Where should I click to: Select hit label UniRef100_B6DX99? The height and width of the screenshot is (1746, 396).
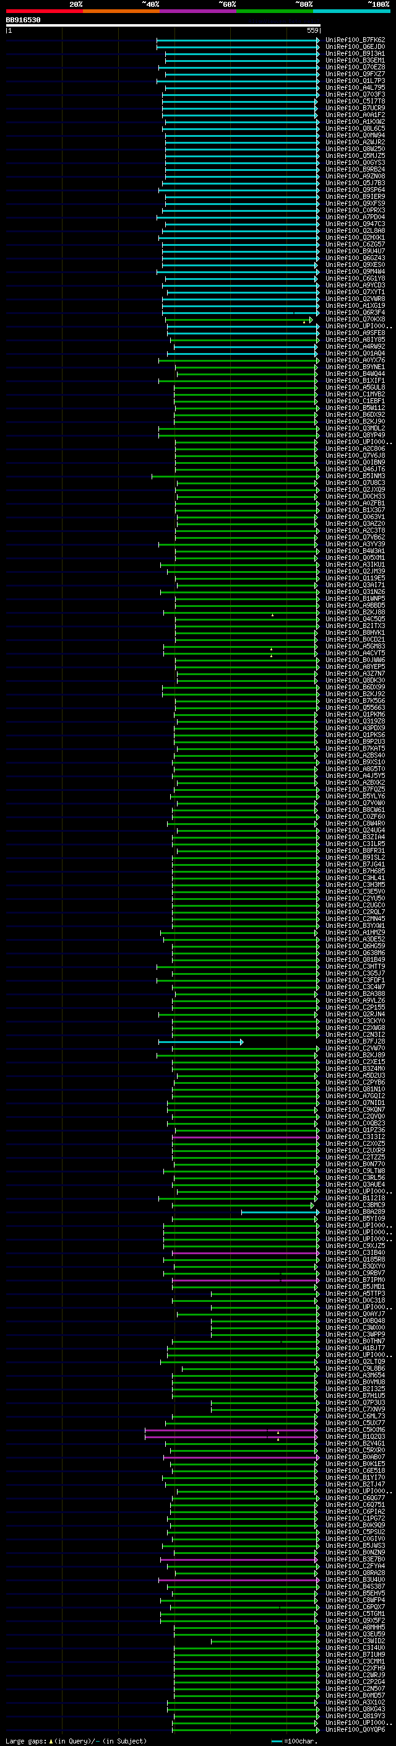pos(355,687)
